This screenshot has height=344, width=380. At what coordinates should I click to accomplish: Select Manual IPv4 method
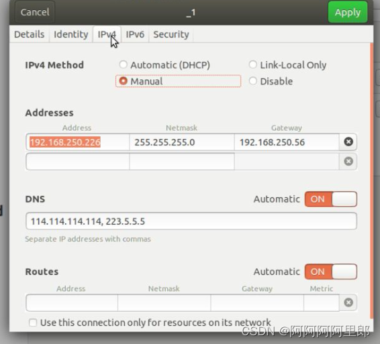(x=178, y=81)
